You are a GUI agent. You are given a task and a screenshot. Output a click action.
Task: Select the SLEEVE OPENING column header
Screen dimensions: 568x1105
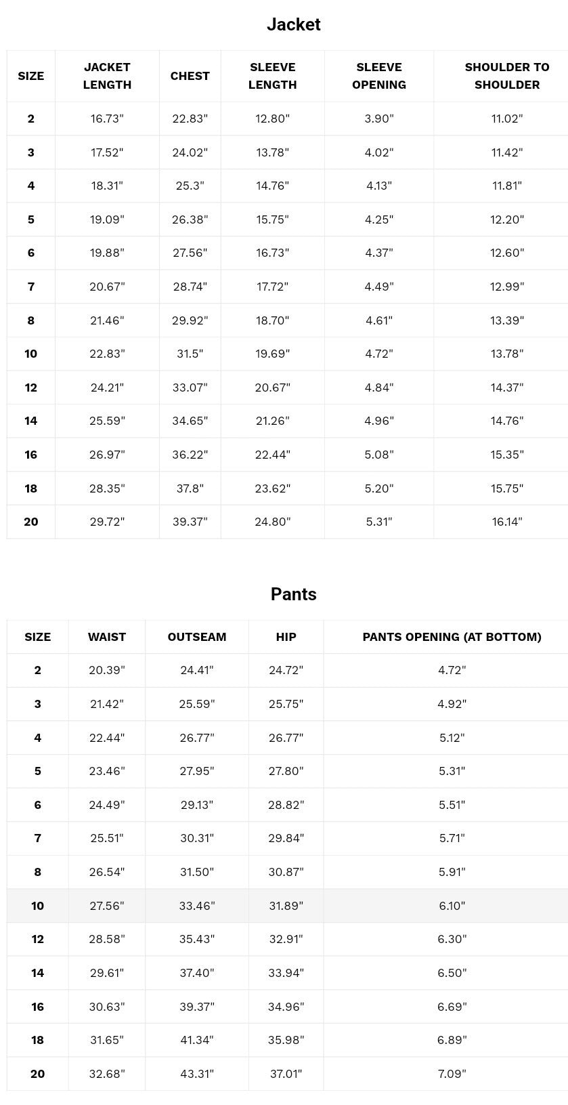[379, 76]
